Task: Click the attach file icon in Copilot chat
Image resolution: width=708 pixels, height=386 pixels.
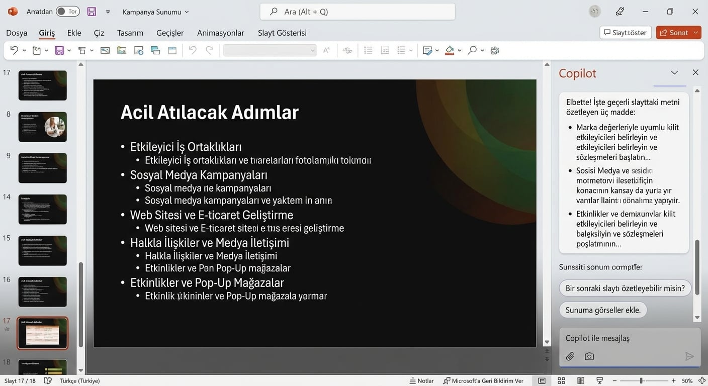Action: coord(570,356)
